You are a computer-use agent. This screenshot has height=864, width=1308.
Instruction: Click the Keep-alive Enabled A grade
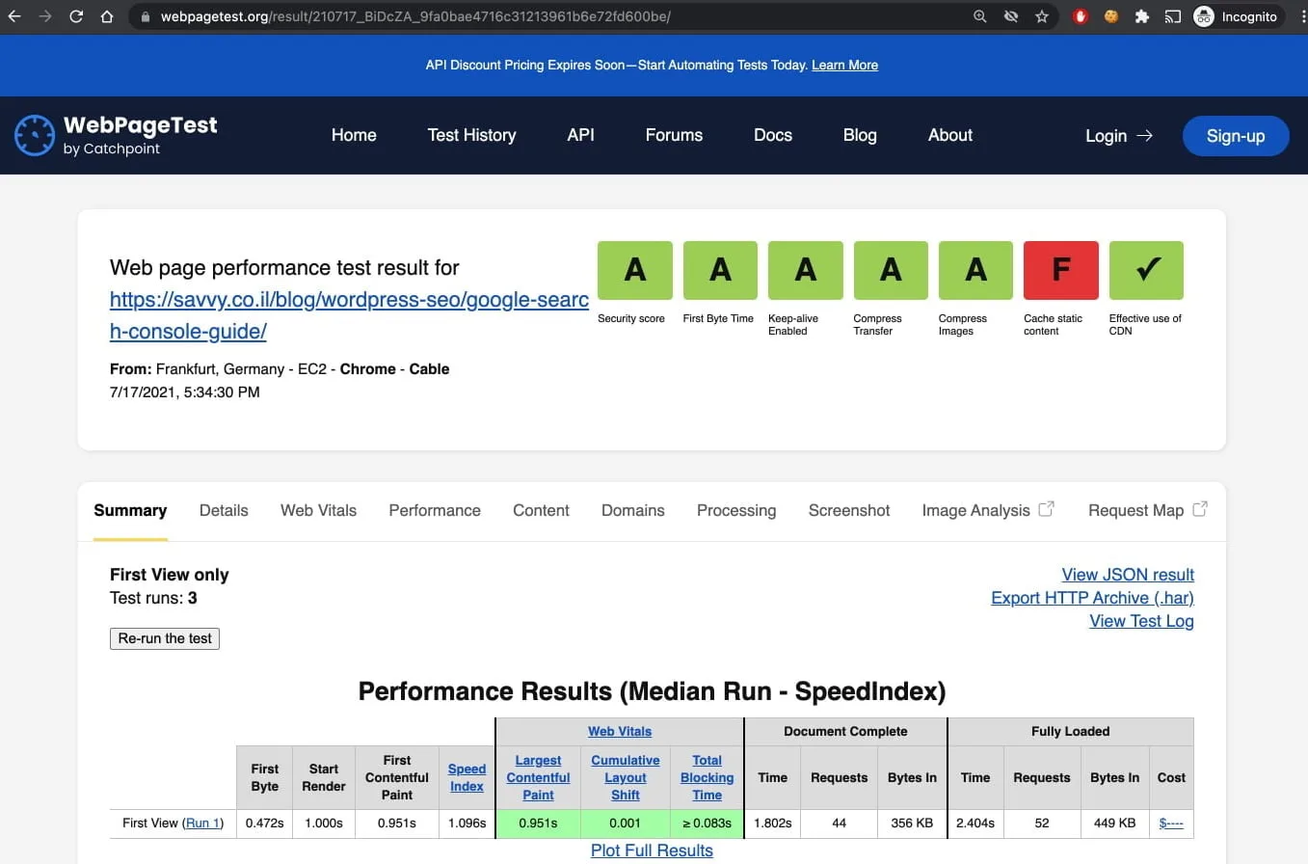tap(806, 270)
